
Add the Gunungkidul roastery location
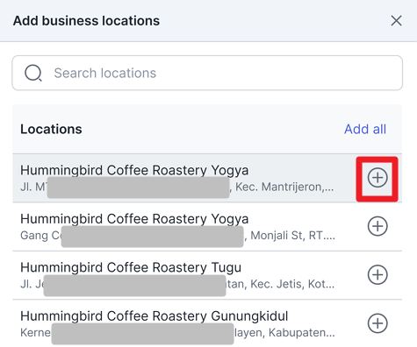pyautogui.click(x=377, y=323)
